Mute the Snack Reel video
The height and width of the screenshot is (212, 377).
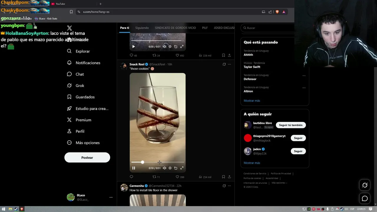(164, 168)
